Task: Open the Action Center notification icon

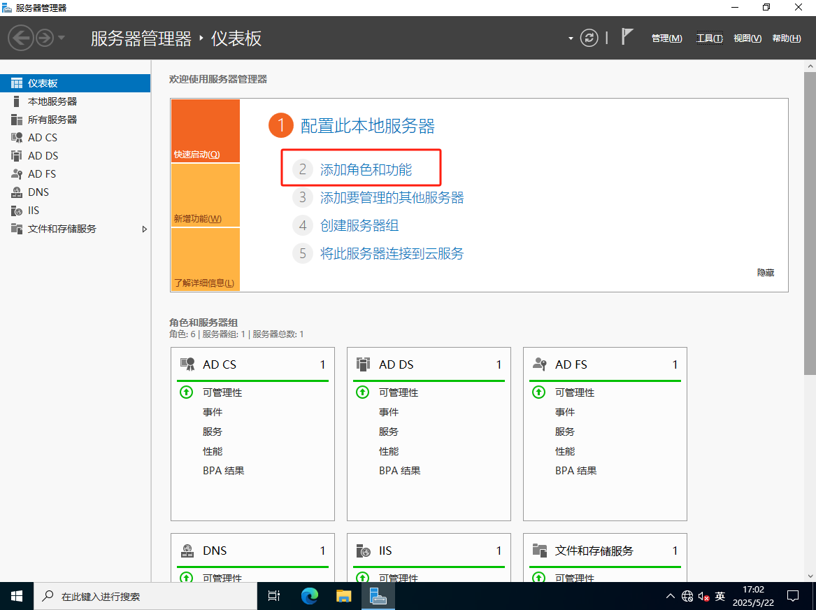Action: coord(793,596)
